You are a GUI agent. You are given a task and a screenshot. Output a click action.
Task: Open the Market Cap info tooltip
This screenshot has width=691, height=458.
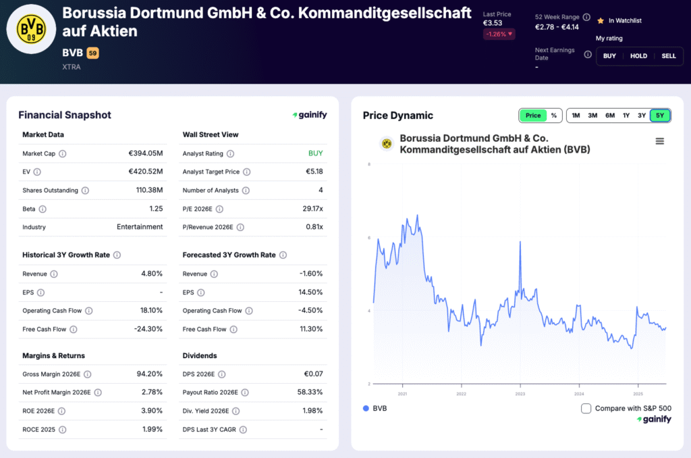pyautogui.click(x=62, y=153)
